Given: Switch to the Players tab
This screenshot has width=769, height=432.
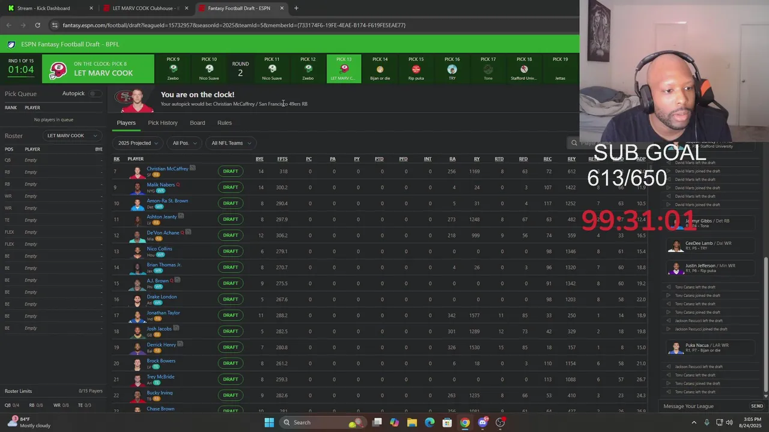Looking at the screenshot, I should (126, 122).
